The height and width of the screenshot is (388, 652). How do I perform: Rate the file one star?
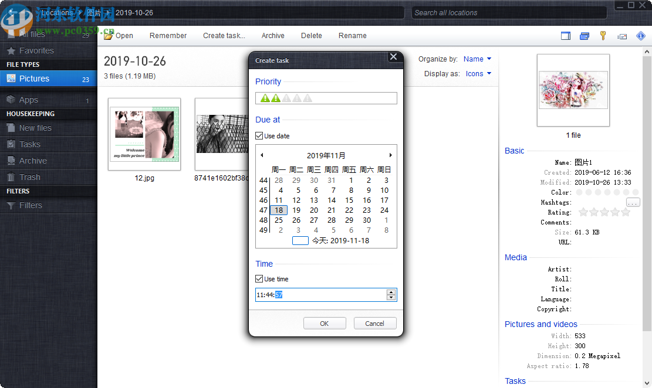click(583, 212)
